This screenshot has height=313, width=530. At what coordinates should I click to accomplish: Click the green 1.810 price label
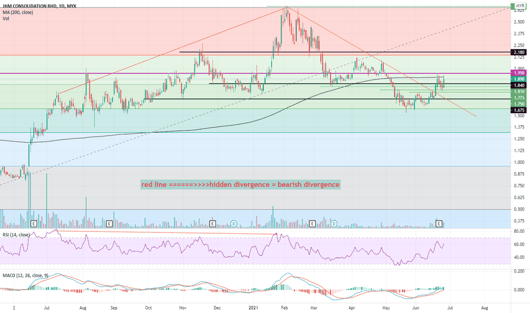point(519,92)
